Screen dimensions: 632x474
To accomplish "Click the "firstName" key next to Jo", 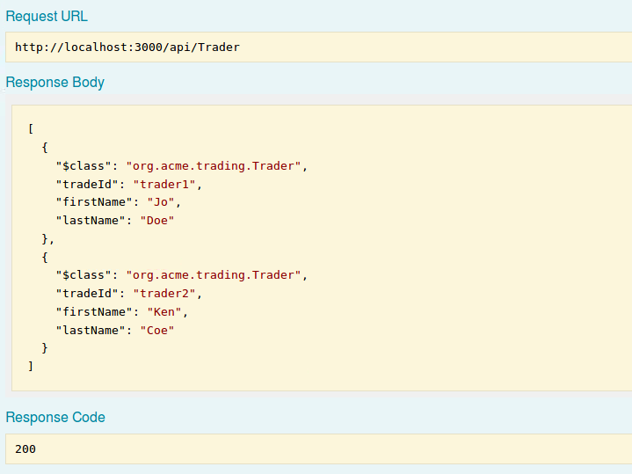I will point(94,202).
